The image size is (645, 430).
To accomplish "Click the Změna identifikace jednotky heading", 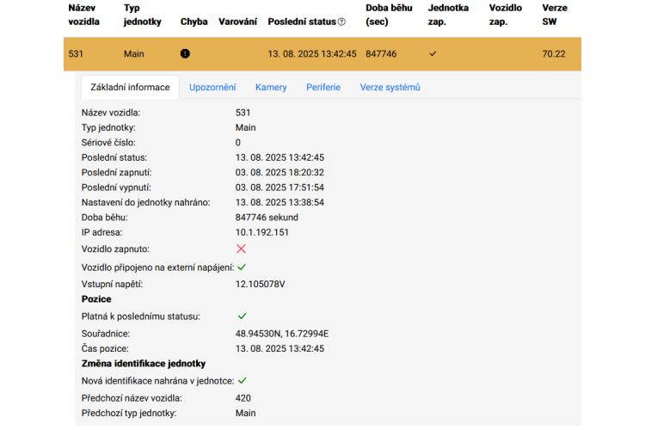I will click(143, 364).
